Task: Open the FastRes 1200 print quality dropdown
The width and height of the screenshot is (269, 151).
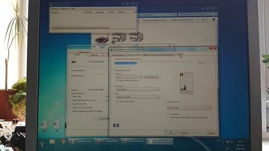Action: tap(189, 108)
